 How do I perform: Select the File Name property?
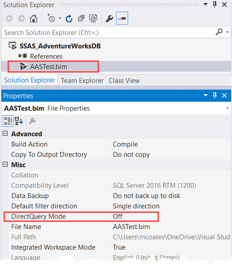click(26, 227)
